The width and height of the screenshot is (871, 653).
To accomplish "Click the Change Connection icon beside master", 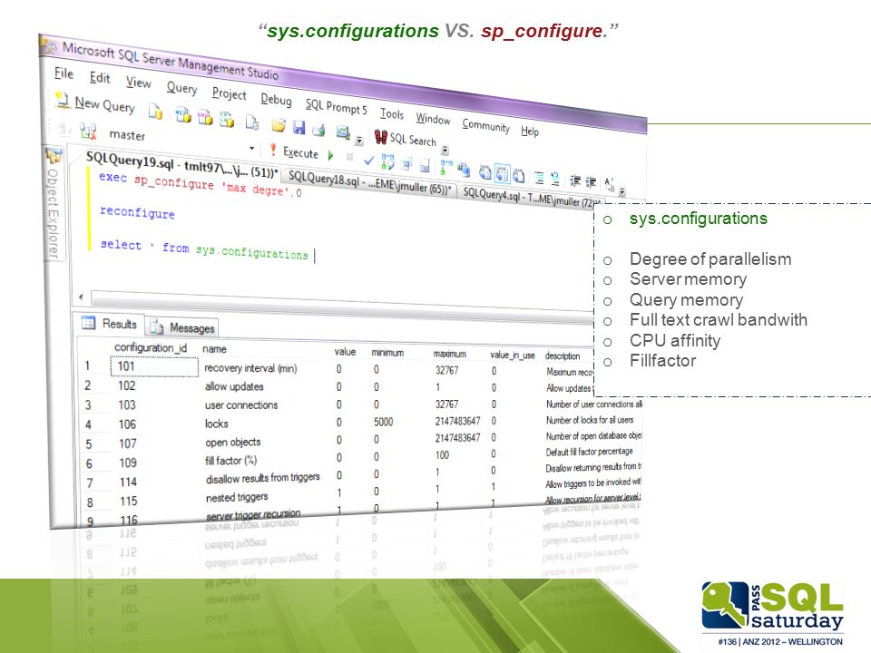I will coord(88,131).
